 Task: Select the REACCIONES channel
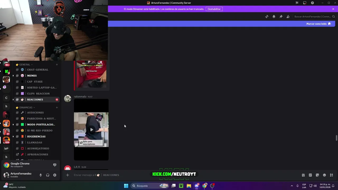click(37, 100)
